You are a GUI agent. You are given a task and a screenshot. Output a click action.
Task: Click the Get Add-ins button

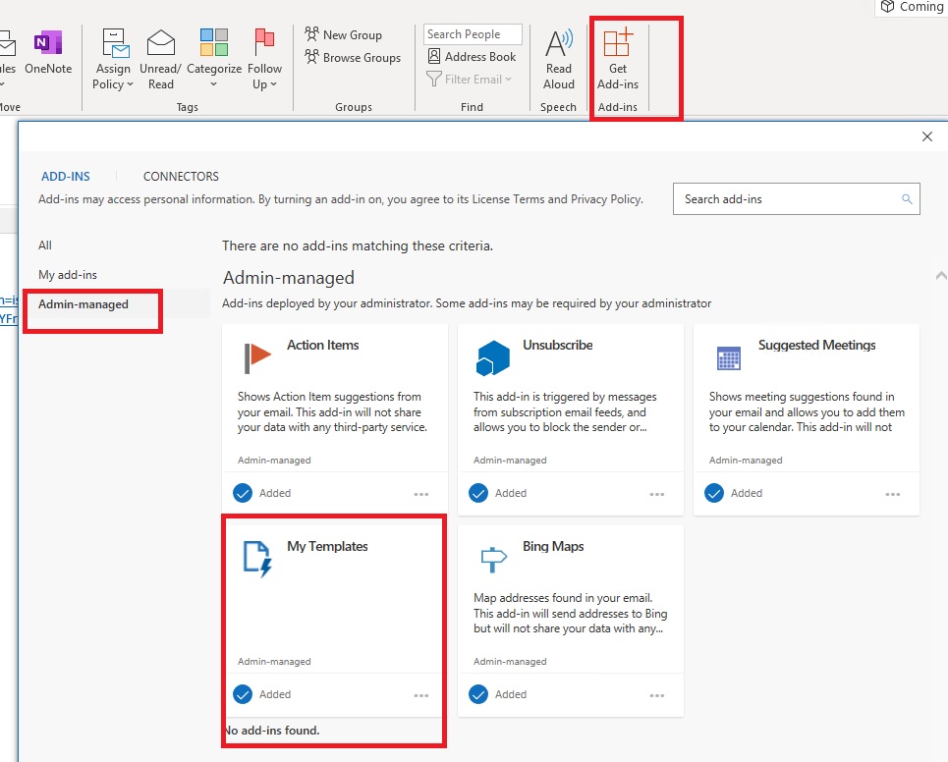click(x=618, y=60)
